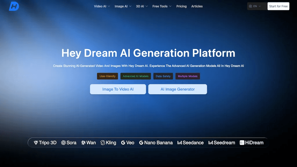Open the Image AI menu
Image resolution: width=297 pixels, height=167 pixels.
[x=123, y=6]
